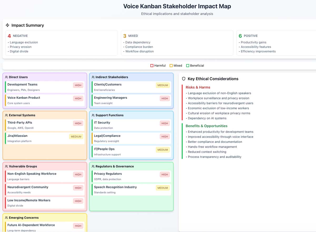
Task: Click the MEDIUM badge on Jira/Atlassian
Action: coord(76,137)
